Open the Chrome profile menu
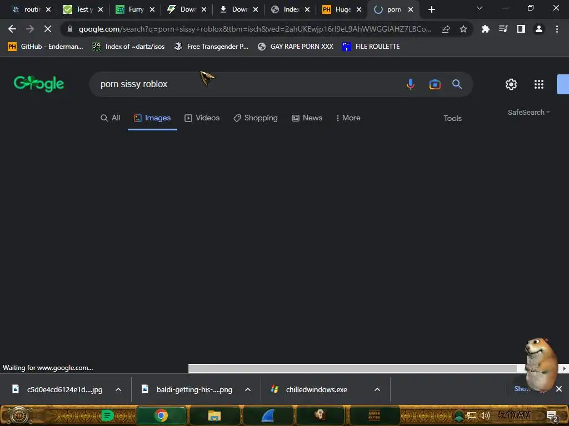This screenshot has width=569, height=426. (x=539, y=29)
